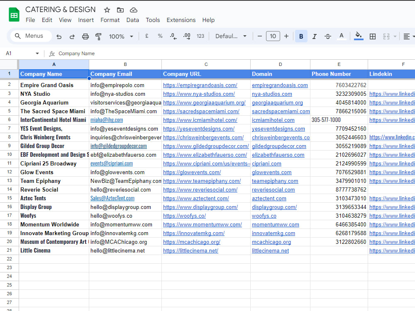
Task: Select the Momentum Worldwide cell
Action: point(54,224)
